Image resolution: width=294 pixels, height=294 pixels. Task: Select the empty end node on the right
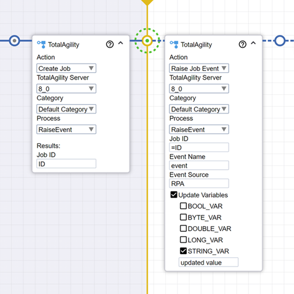pyautogui.click(x=280, y=40)
